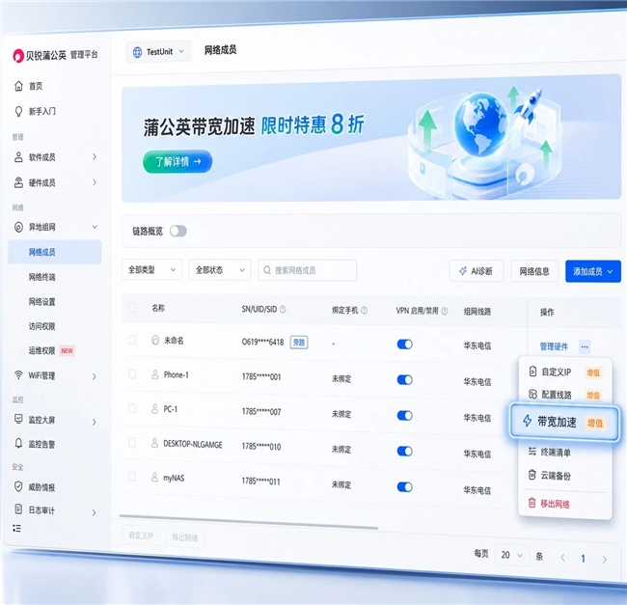Choose 终端清单 from context menu
627x605 pixels.
click(564, 452)
